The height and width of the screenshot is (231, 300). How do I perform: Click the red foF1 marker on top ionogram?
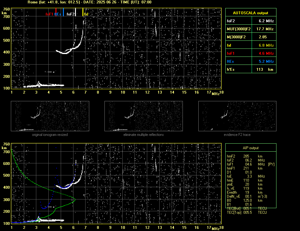click(56, 12)
